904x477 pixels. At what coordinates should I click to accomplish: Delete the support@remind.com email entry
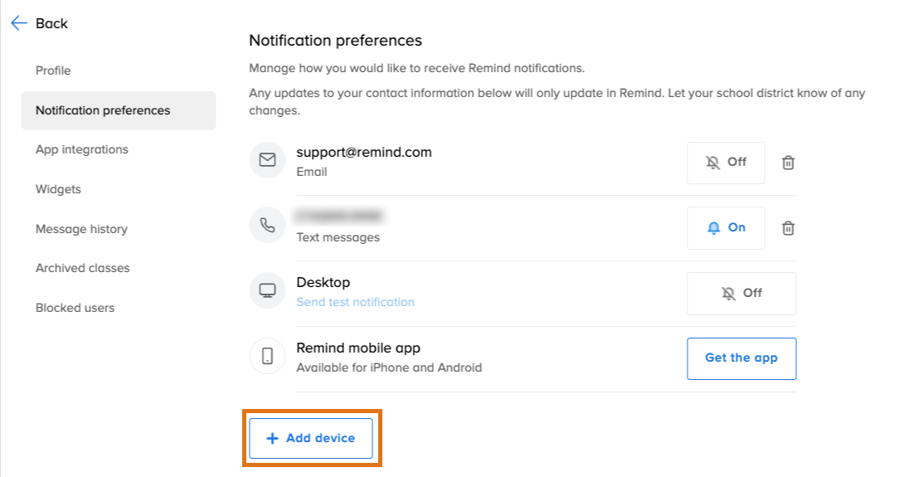(x=788, y=163)
